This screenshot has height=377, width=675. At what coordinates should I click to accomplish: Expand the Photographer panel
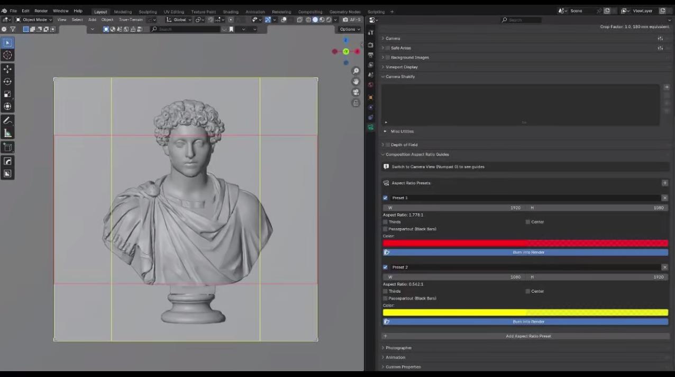pyautogui.click(x=398, y=348)
